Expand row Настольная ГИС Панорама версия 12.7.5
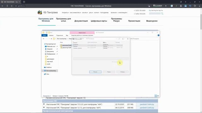Screen dimensions: 202x113 pyautogui.click(x=44, y=107)
